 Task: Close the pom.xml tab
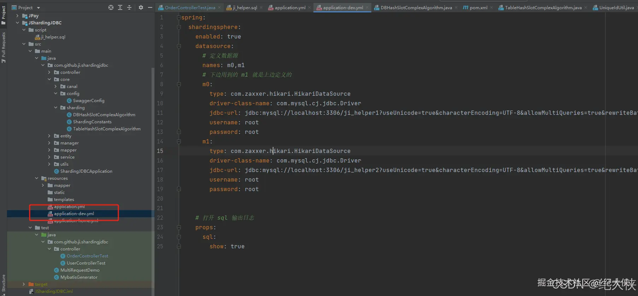coord(491,7)
